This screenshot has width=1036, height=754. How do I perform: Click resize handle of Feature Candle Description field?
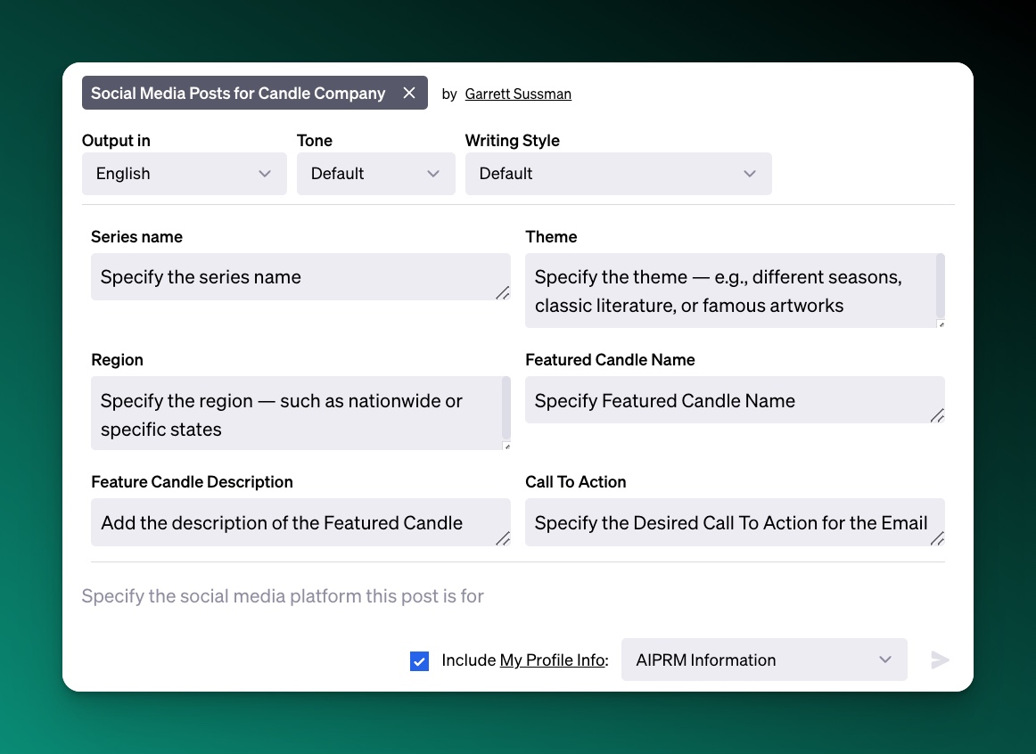click(503, 537)
